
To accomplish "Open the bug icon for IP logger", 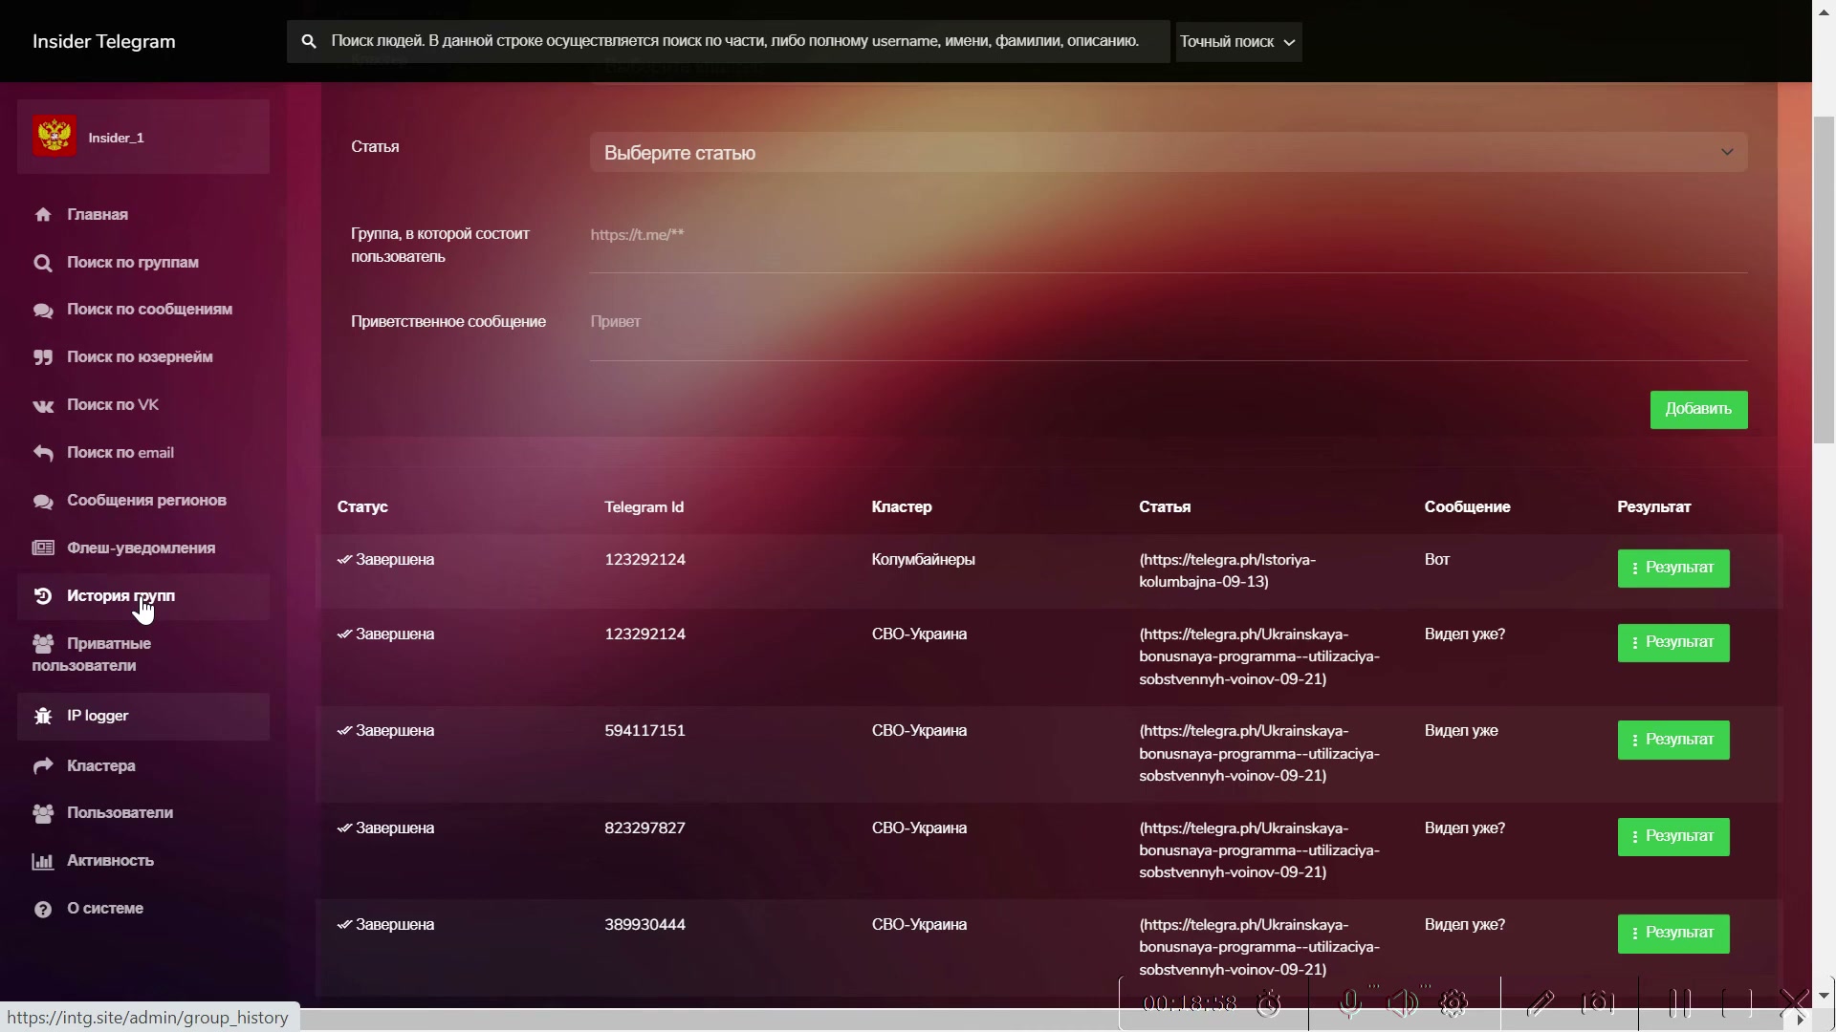I will point(43,716).
